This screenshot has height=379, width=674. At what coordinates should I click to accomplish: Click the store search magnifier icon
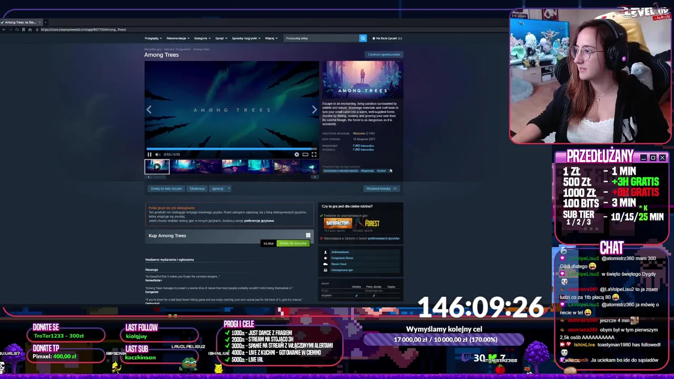point(363,38)
